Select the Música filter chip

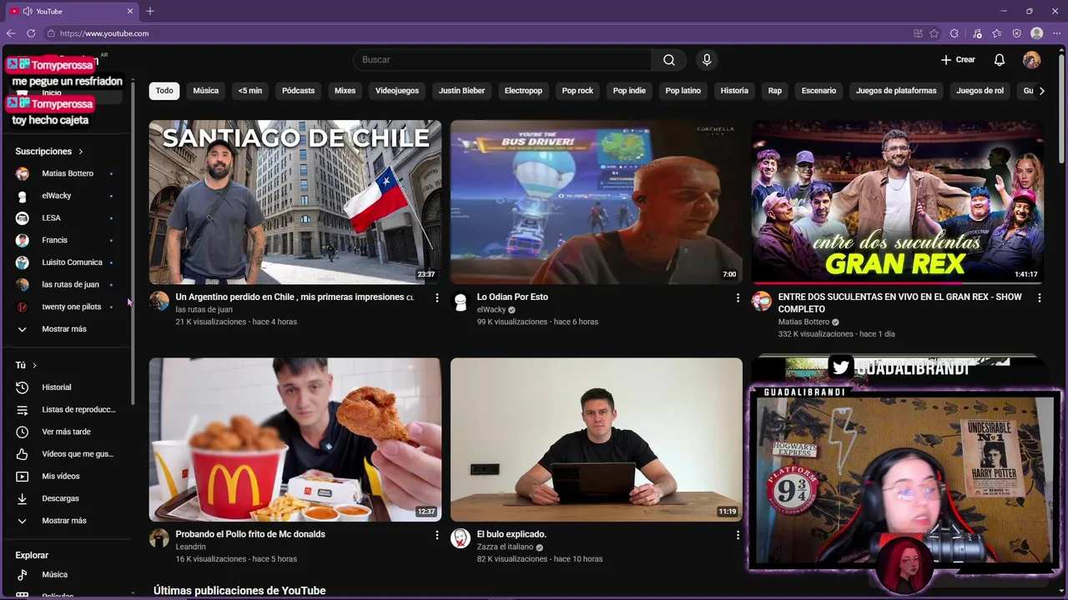(x=206, y=91)
